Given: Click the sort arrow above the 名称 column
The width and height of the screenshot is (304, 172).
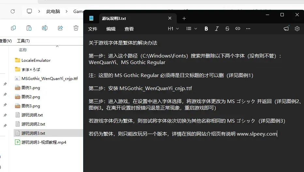Looking at the screenshot, I should click(57, 46).
